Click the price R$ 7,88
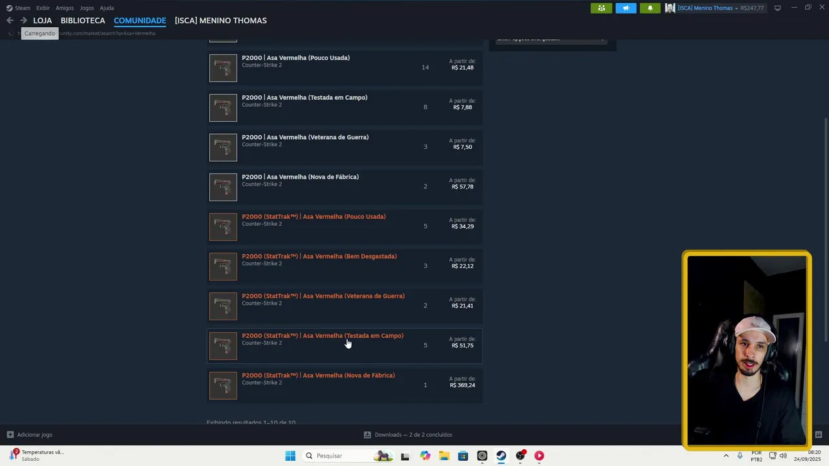The image size is (829, 466). 462,107
